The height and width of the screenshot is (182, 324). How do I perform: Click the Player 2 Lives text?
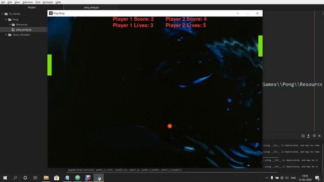(186, 25)
